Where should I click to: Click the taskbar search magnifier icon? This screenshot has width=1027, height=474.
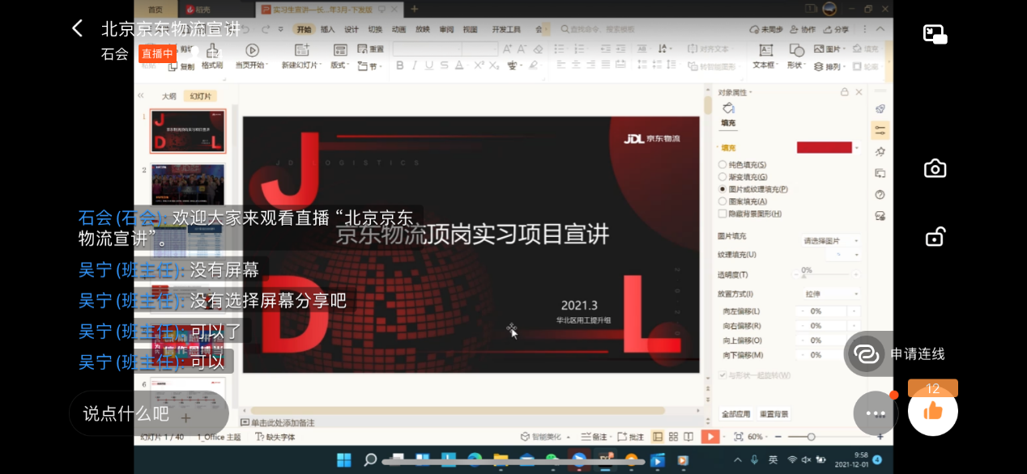point(370,460)
